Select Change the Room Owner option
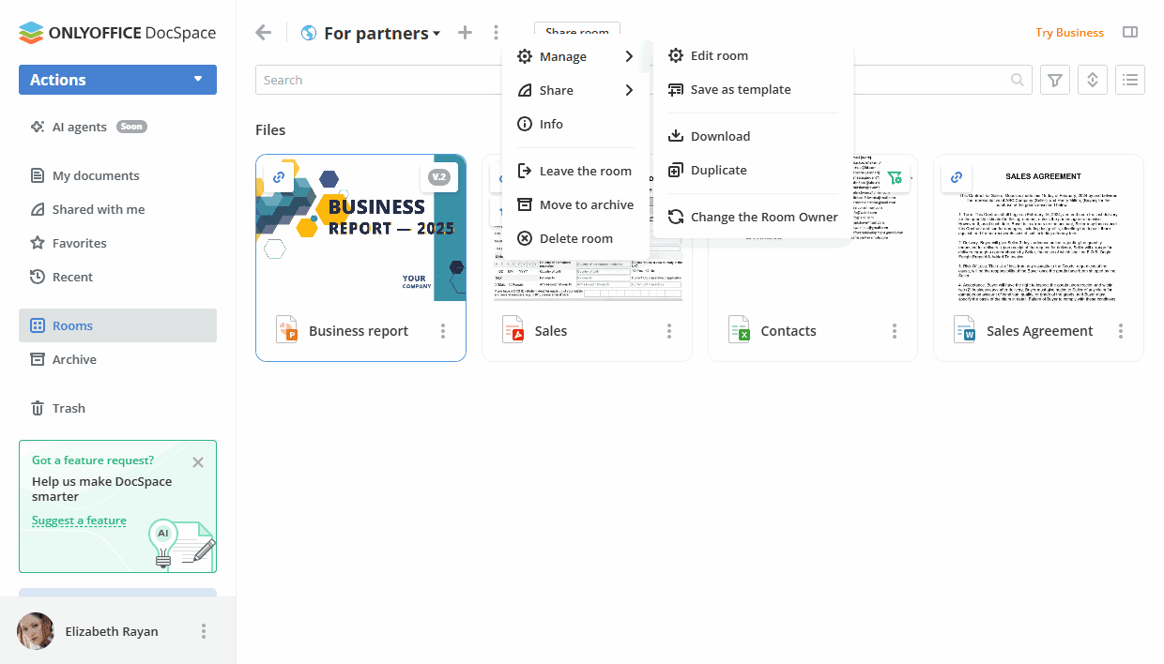 tap(763, 217)
